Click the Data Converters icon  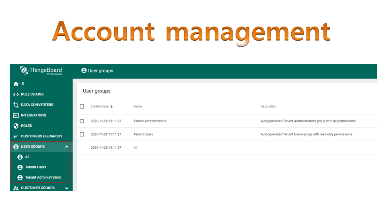[16, 105]
